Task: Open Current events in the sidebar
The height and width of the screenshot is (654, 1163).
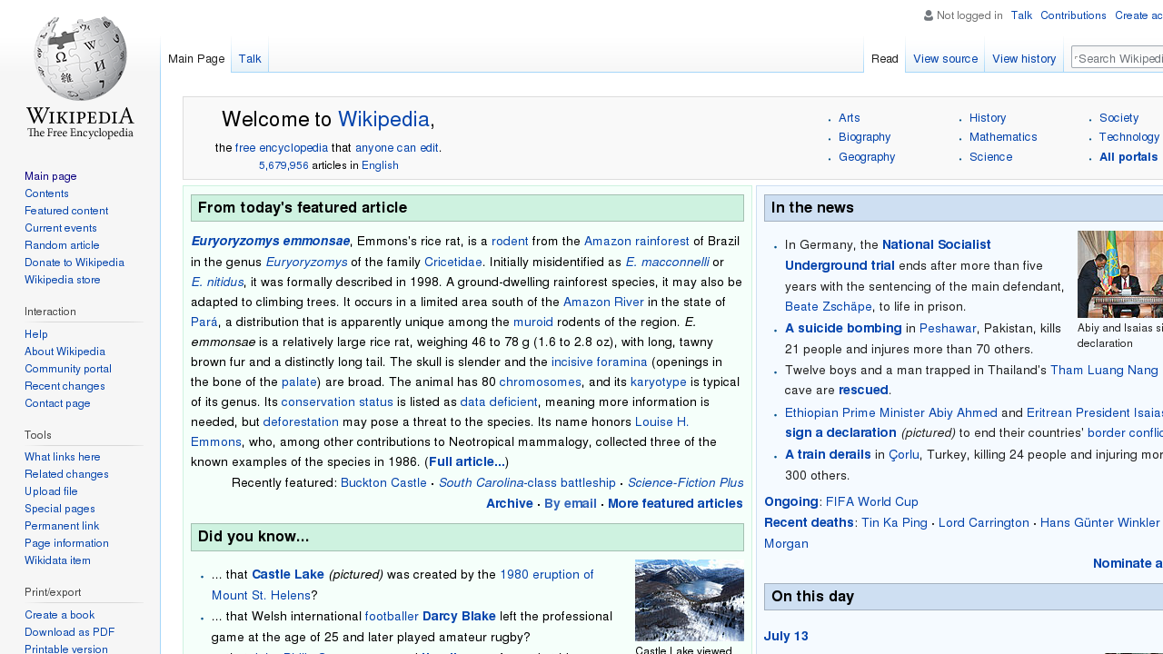Action: [x=61, y=228]
